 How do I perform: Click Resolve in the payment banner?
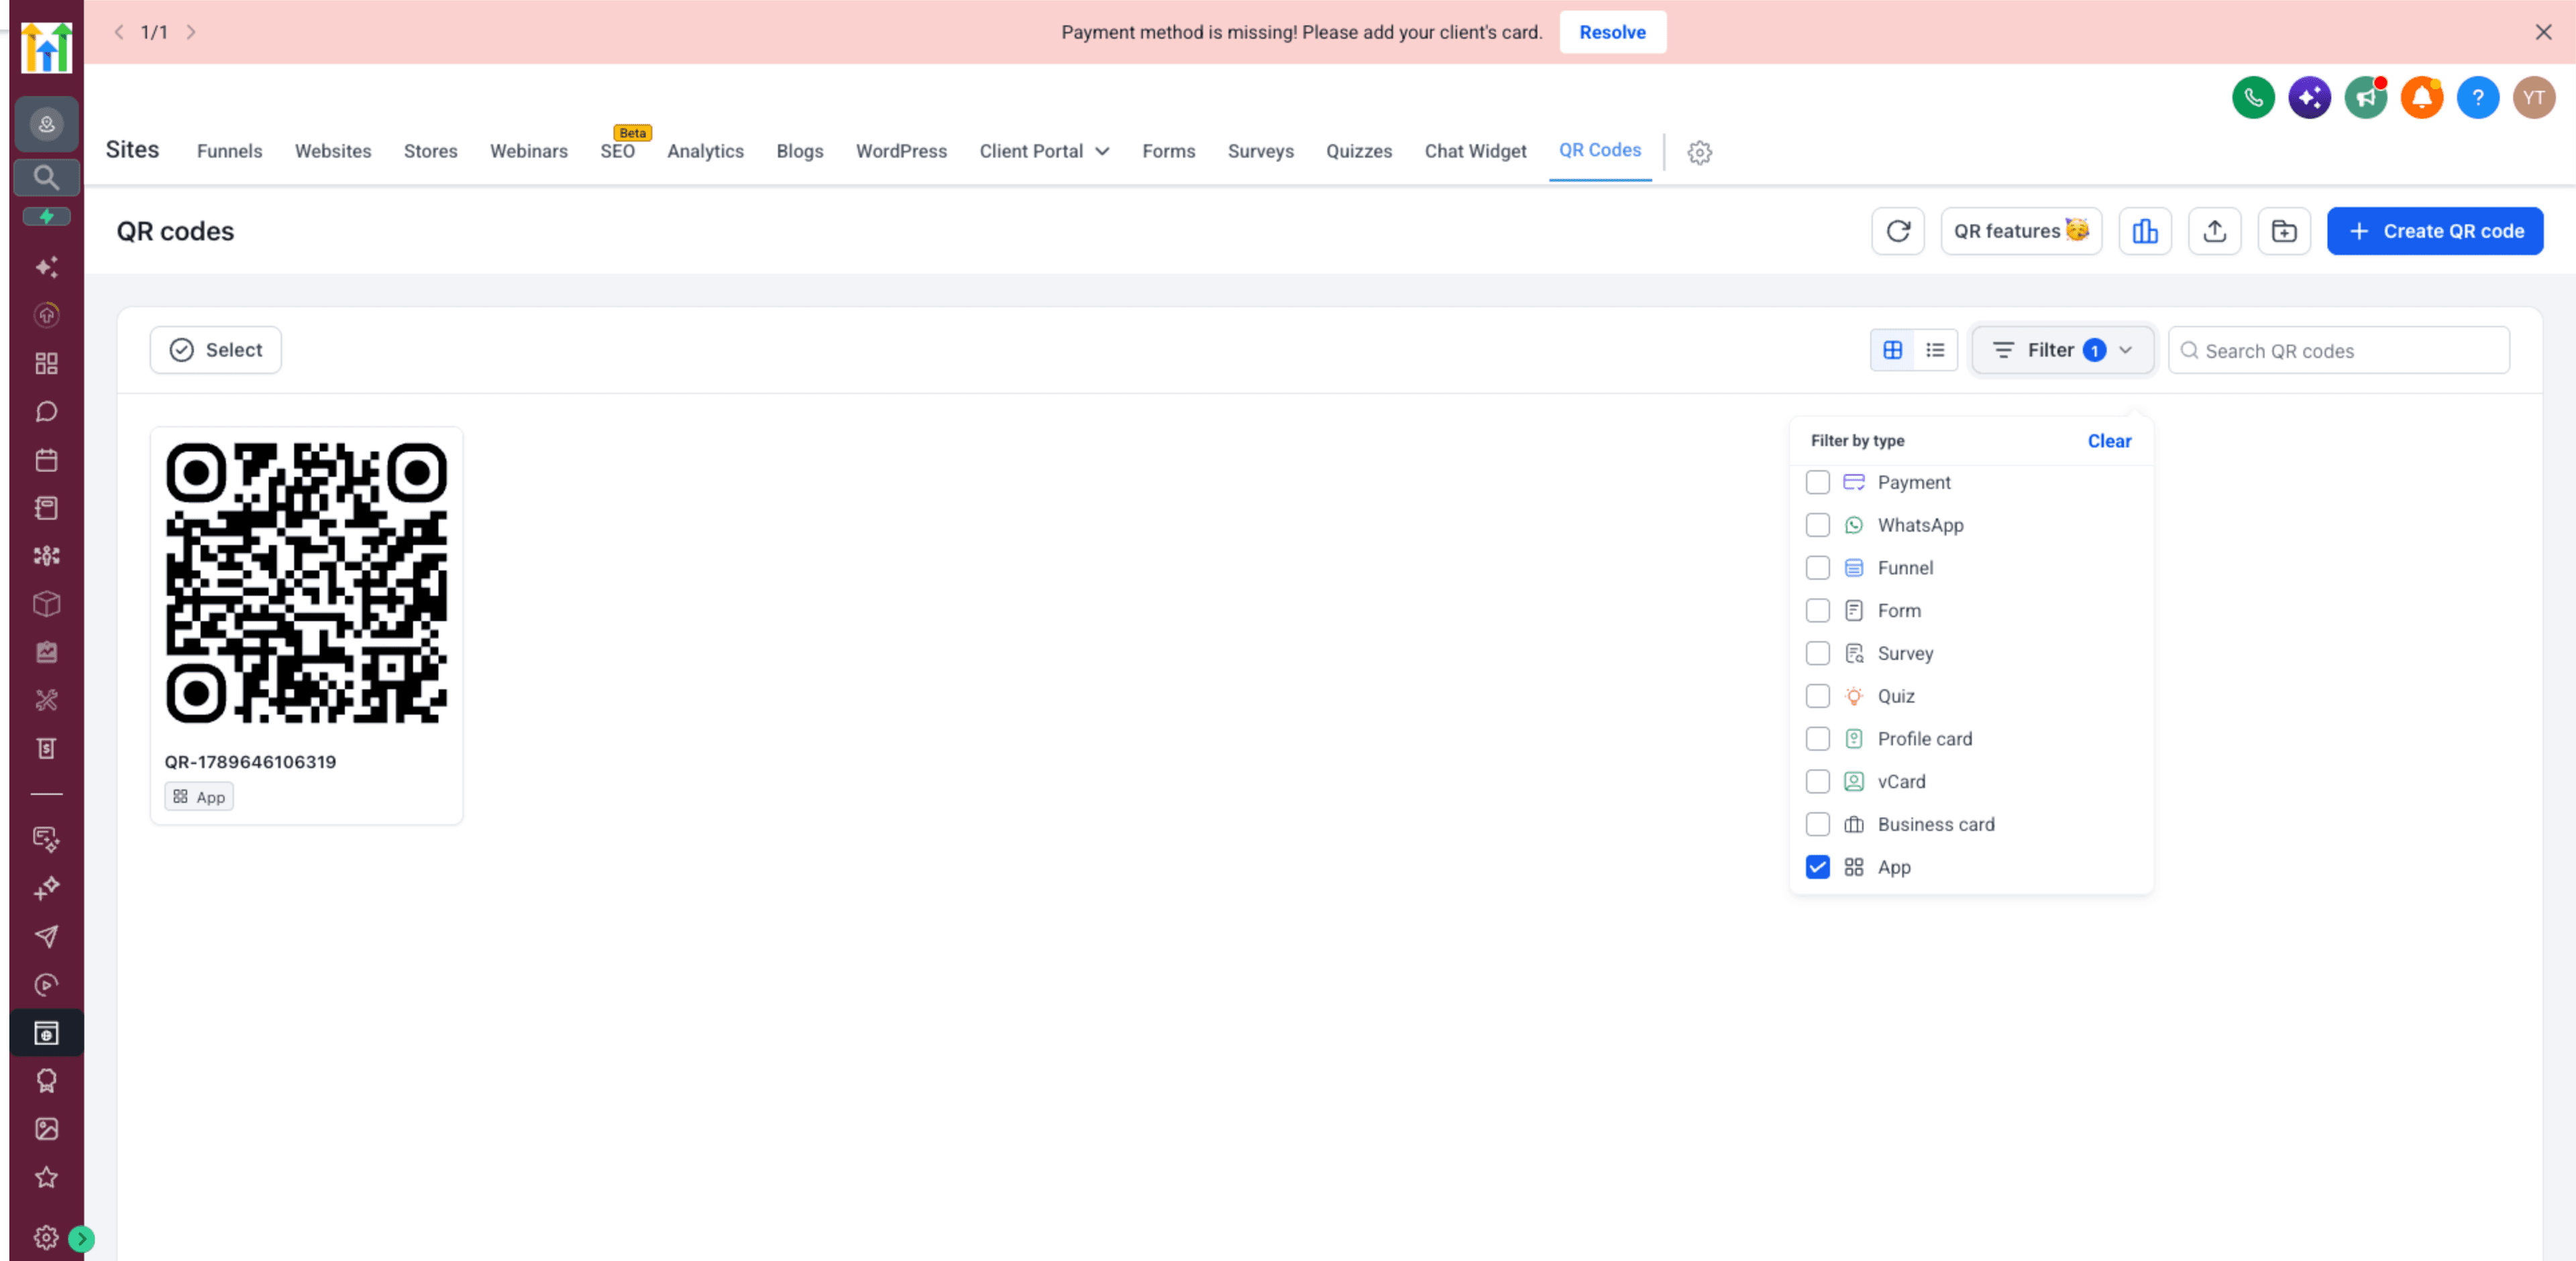(1612, 32)
